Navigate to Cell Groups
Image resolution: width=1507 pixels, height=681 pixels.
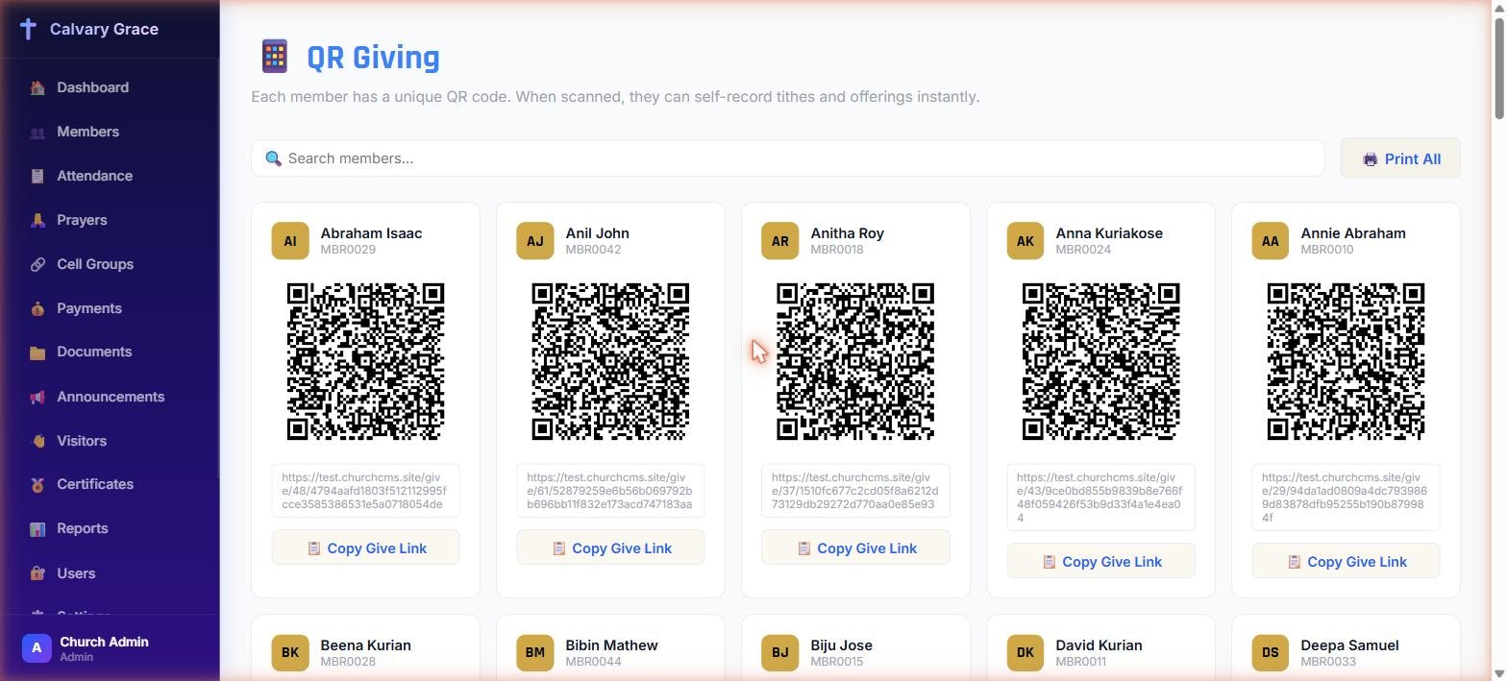coord(111,264)
